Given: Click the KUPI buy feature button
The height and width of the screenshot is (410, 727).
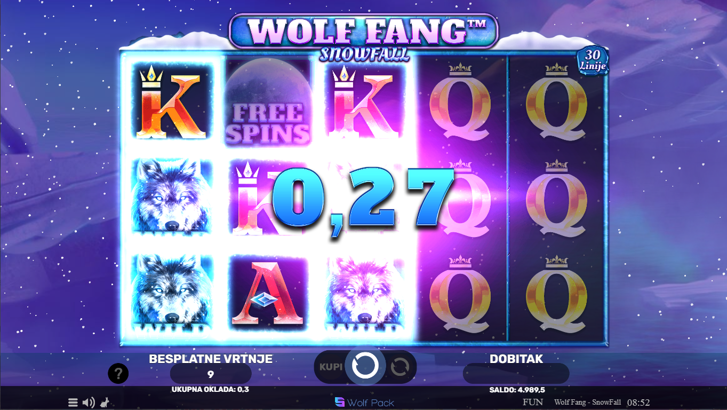Looking at the screenshot, I should 331,367.
